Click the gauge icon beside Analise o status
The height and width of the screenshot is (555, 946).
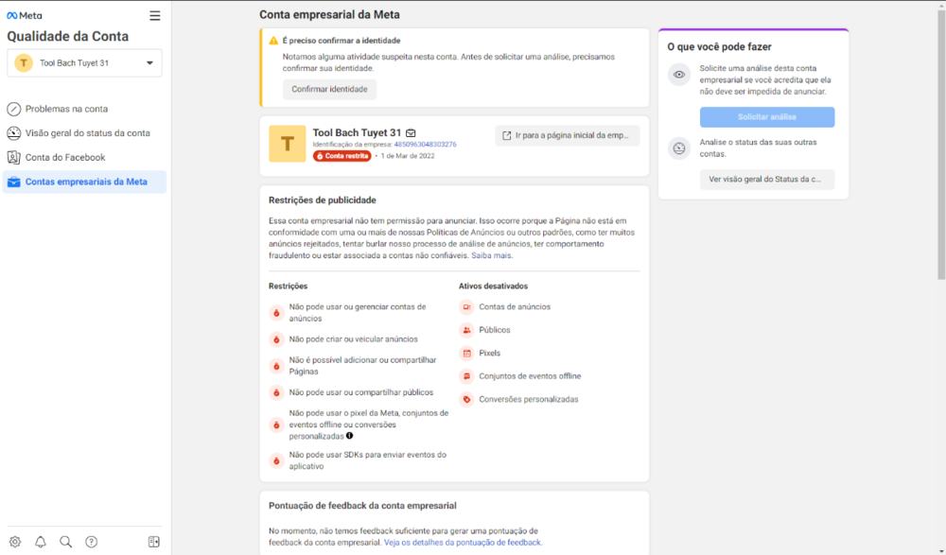click(x=679, y=148)
